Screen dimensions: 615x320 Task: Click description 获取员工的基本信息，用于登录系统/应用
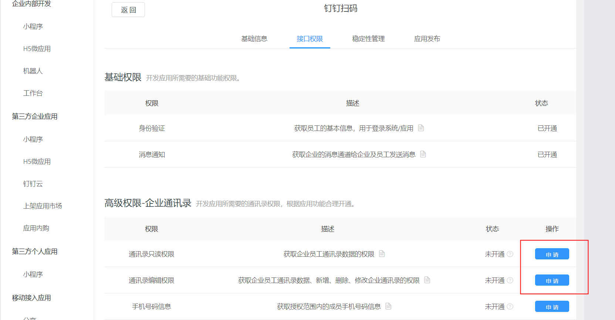pyautogui.click(x=354, y=128)
